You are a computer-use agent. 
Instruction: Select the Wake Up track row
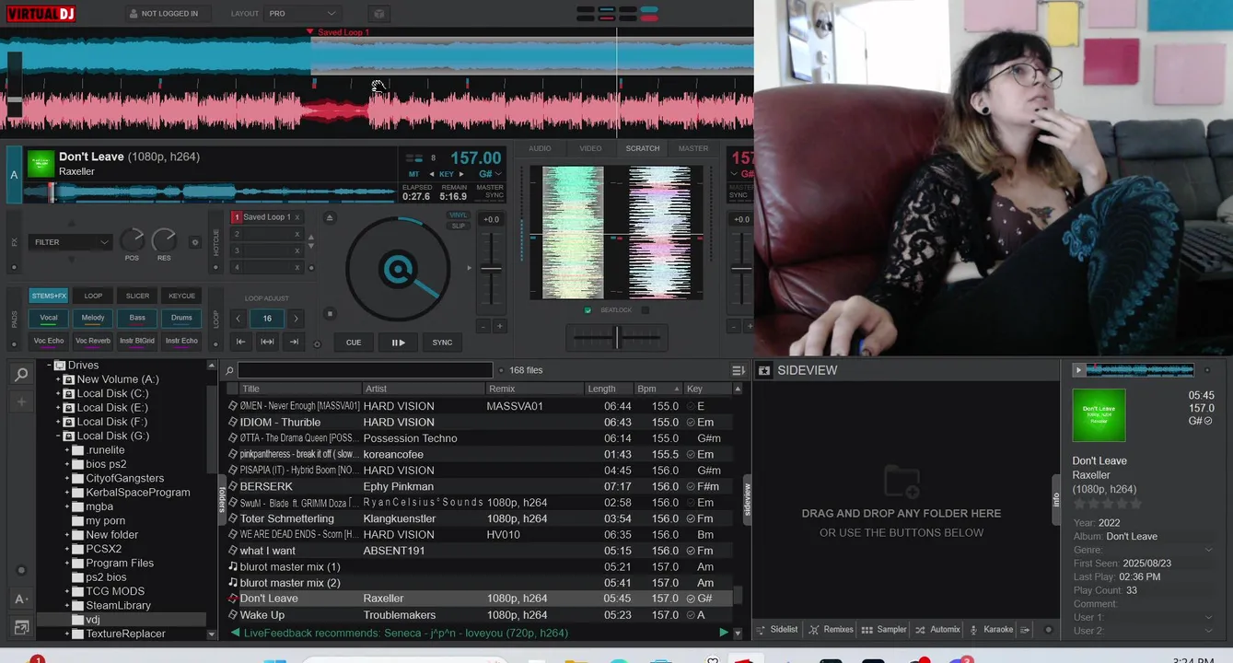click(480, 615)
